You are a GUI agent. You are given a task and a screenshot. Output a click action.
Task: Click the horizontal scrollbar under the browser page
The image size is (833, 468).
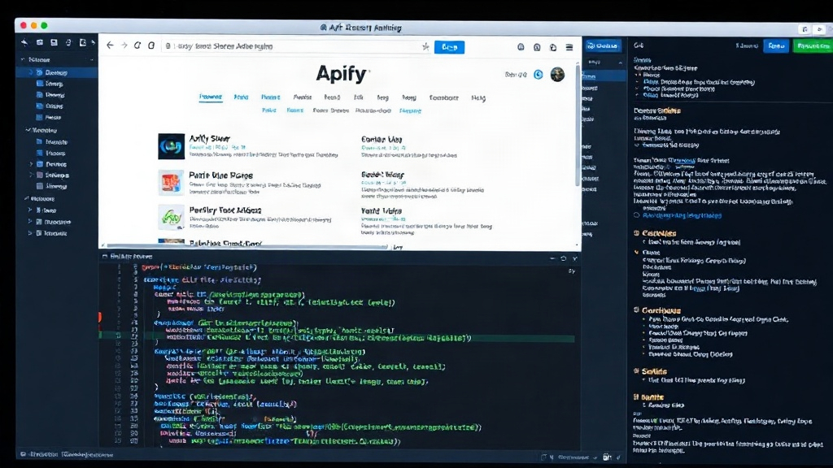247,246
